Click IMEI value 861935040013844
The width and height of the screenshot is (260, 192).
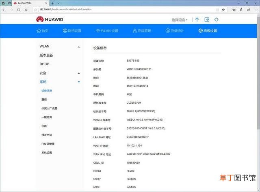tap(137, 78)
